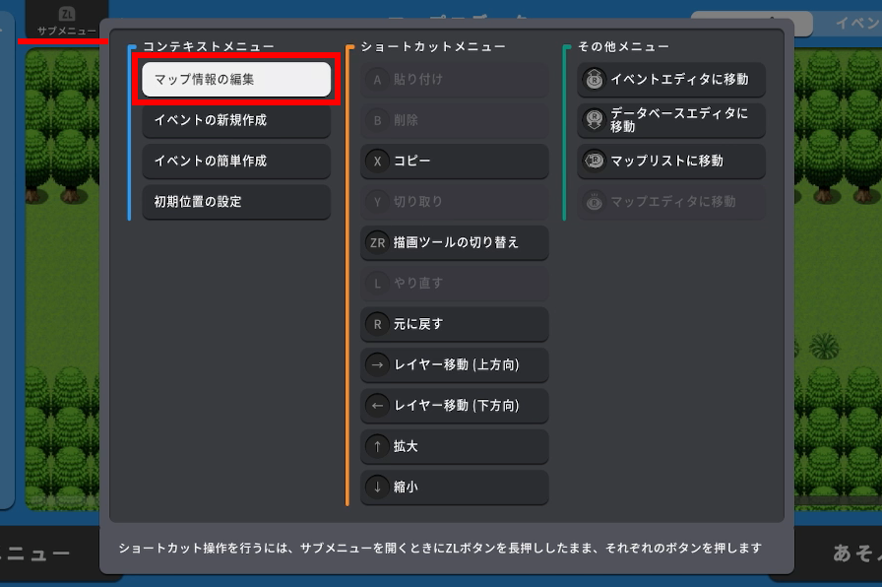Click the R button icon beside 元に戻す

click(377, 324)
